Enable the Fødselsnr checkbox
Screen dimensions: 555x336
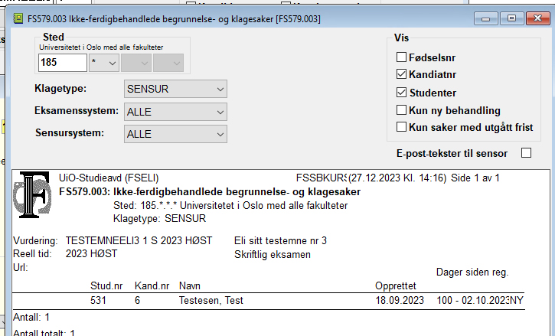[x=401, y=57]
